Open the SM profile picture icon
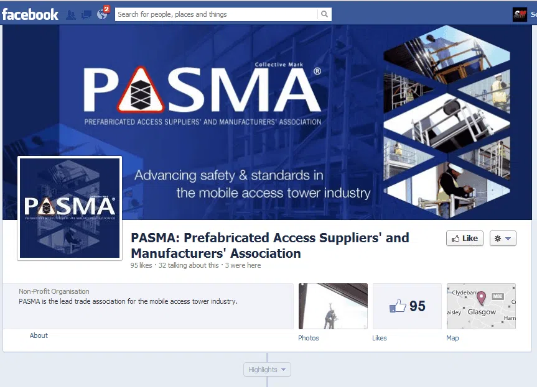Screen dimensions: 537x387 (x=520, y=14)
